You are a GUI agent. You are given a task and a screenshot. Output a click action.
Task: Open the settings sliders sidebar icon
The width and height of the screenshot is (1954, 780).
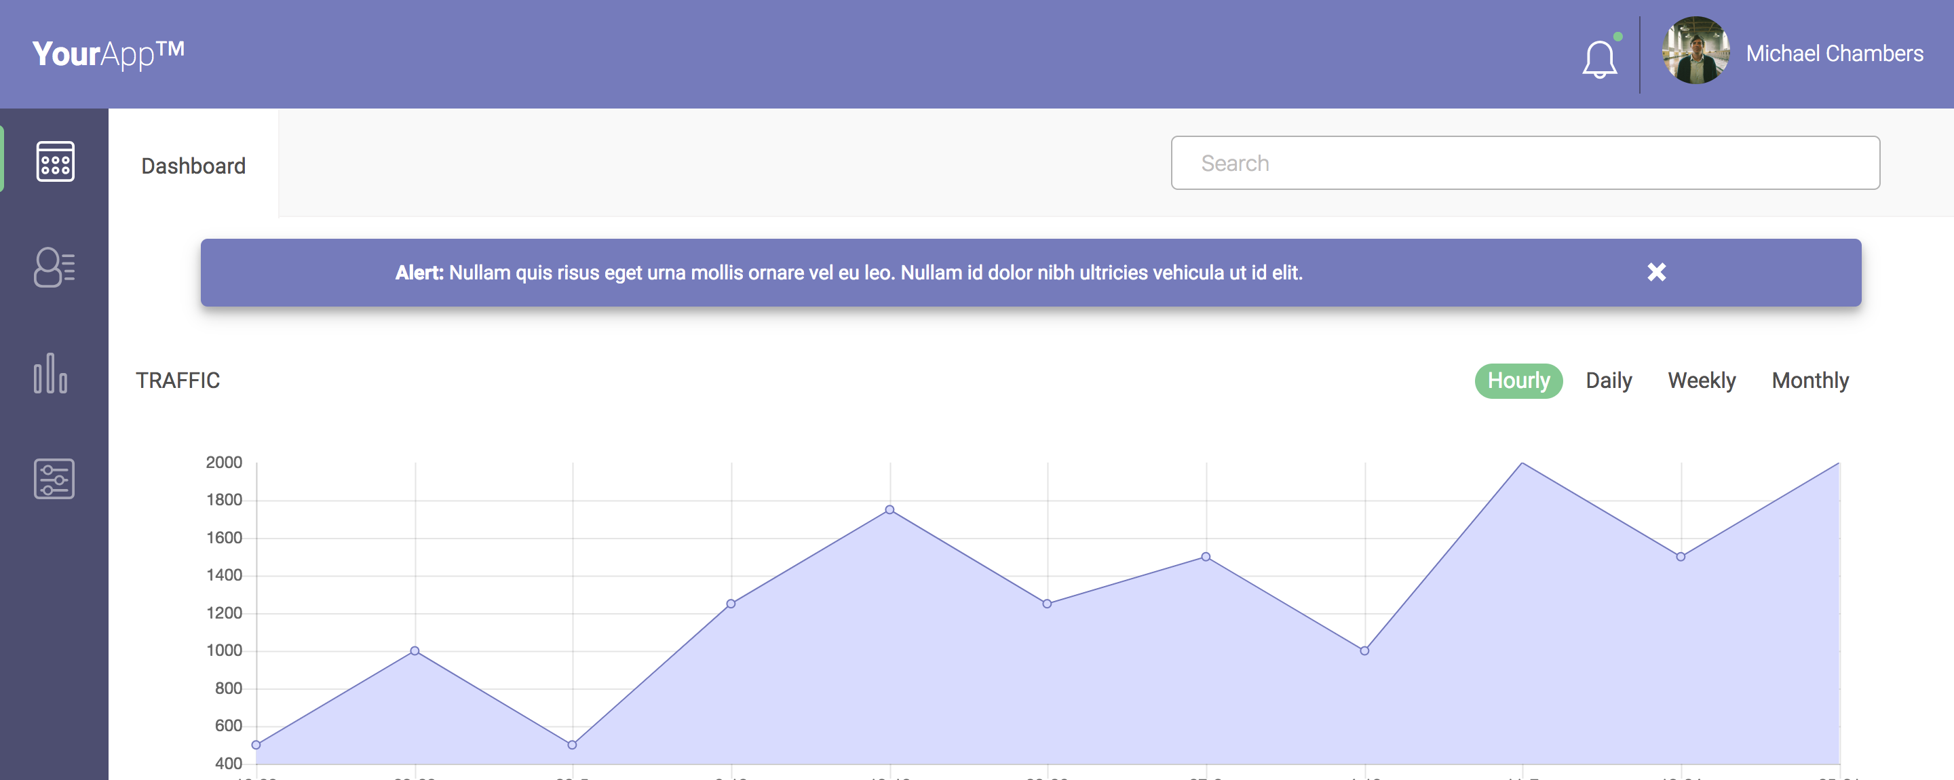pyautogui.click(x=54, y=479)
